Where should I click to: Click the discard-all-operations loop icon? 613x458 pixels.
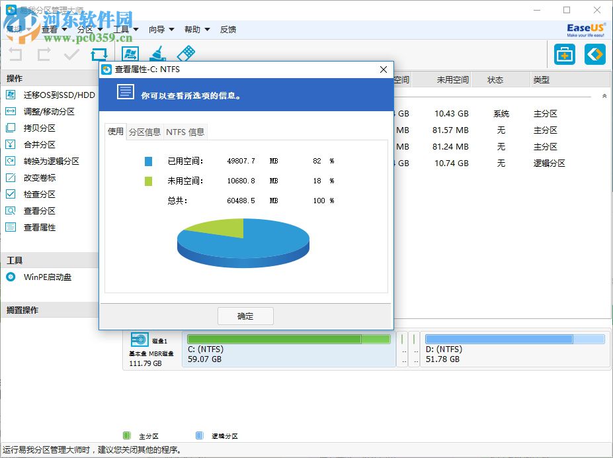(99, 54)
